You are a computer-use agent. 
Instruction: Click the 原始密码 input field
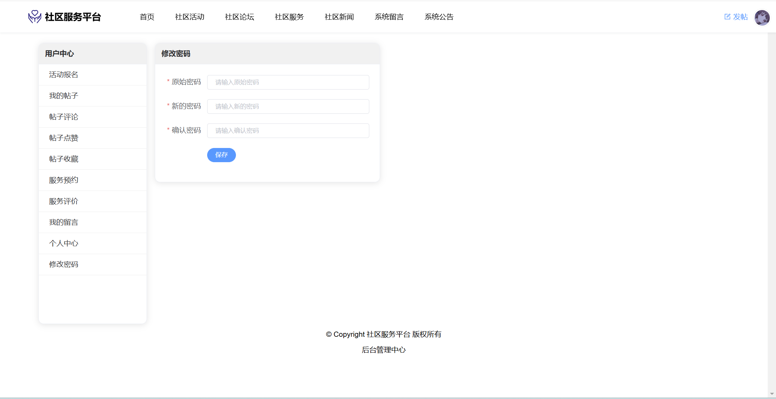click(x=288, y=82)
